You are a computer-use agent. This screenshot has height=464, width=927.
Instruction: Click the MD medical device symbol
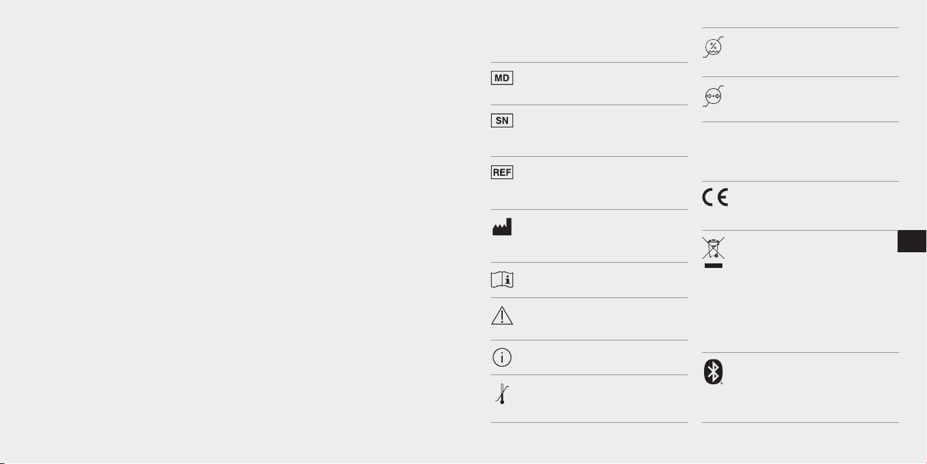pos(502,78)
